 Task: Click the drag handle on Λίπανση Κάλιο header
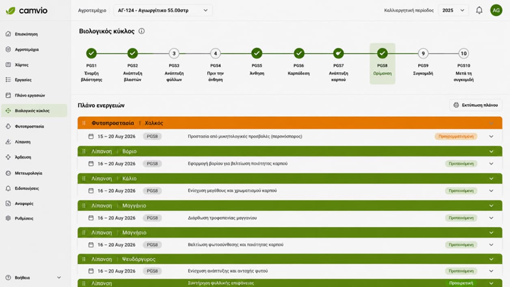[x=84, y=178]
